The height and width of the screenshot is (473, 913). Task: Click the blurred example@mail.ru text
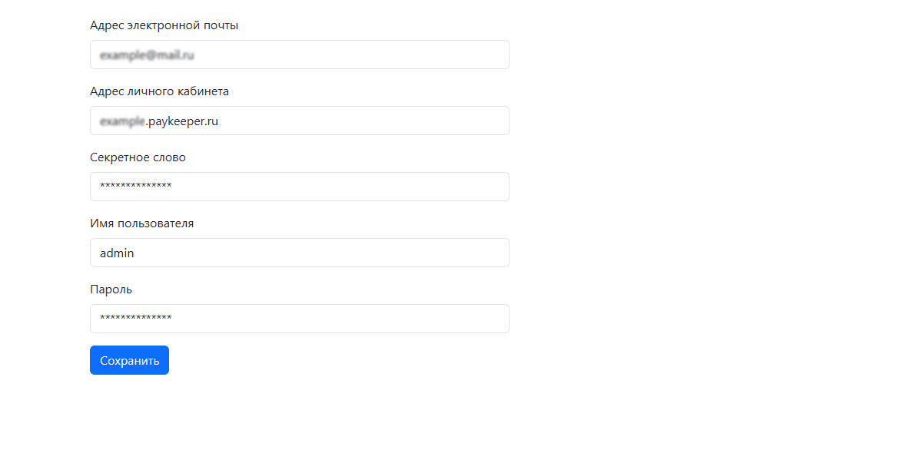coord(147,55)
